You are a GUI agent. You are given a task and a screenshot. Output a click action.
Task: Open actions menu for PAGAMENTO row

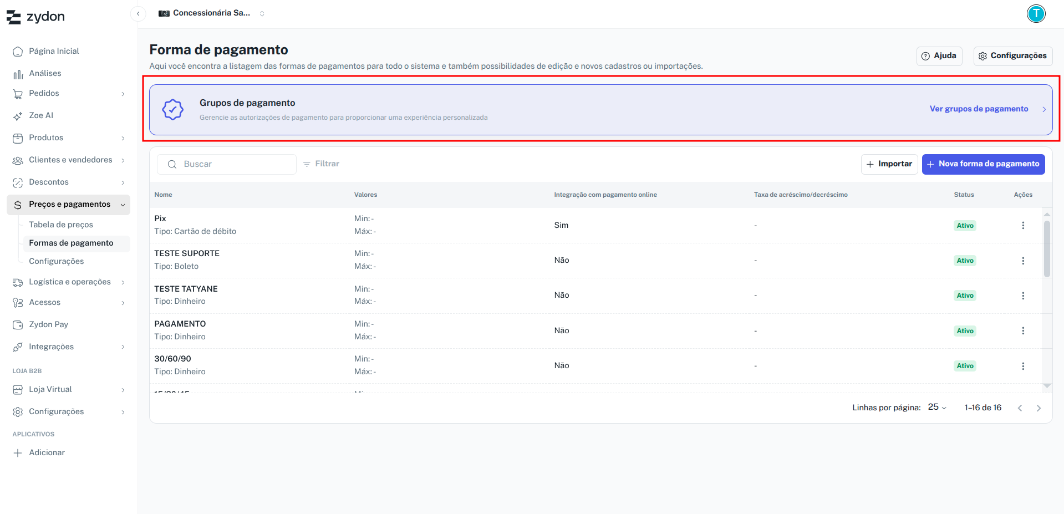[1023, 330]
